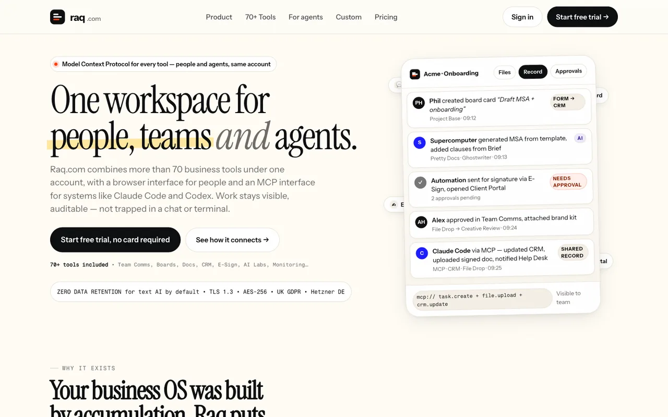Open the Product menu item
Viewport: 668px width, 417px height.
pyautogui.click(x=219, y=17)
